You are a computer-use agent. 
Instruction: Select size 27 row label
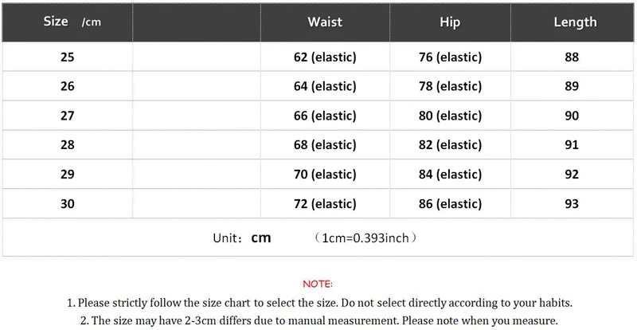tap(67, 116)
